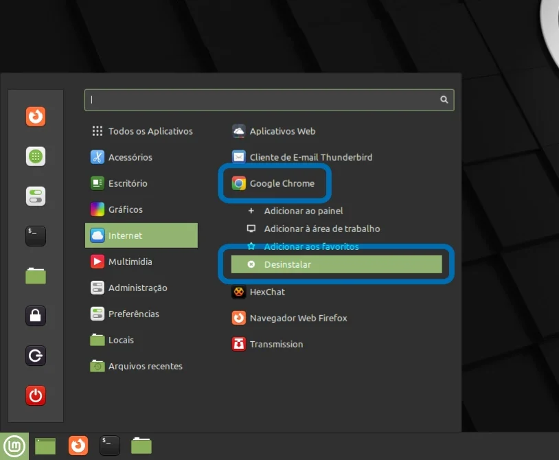Viewport: 559px width, 460px height.
Task: Click the red Power Off icon
Action: [36, 395]
